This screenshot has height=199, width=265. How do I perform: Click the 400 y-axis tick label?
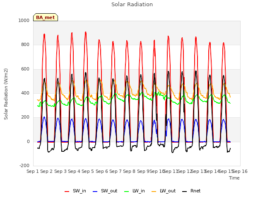25,93
